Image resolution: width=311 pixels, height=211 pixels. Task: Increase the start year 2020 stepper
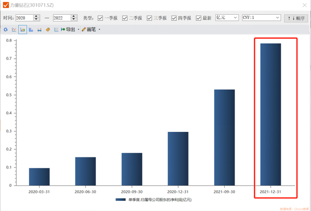pyautogui.click(x=36, y=16)
